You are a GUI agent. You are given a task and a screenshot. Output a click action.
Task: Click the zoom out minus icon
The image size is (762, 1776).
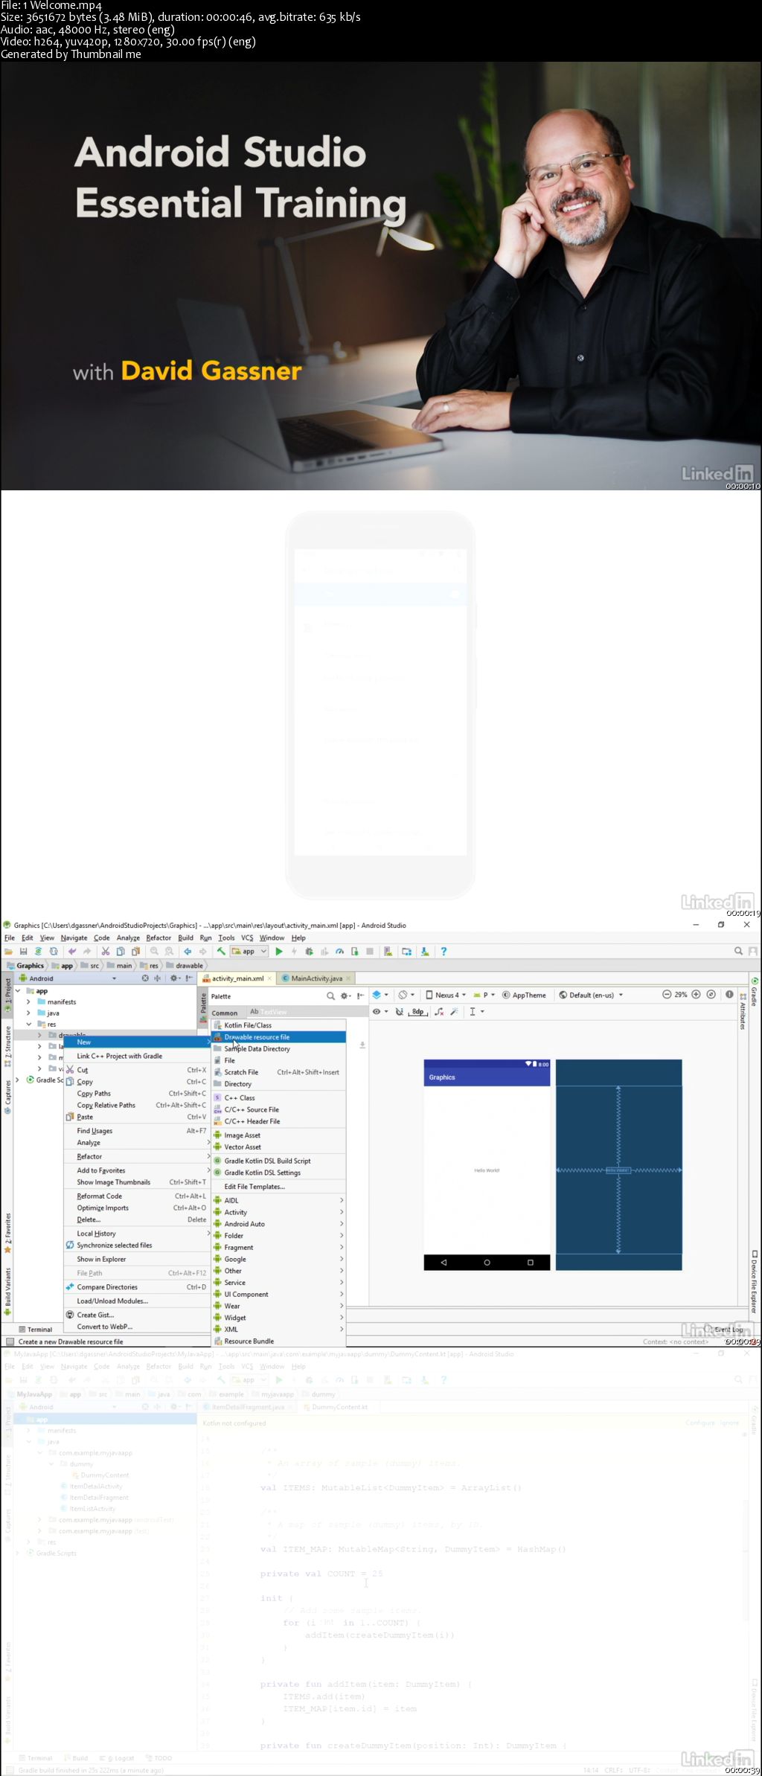pyautogui.click(x=667, y=994)
